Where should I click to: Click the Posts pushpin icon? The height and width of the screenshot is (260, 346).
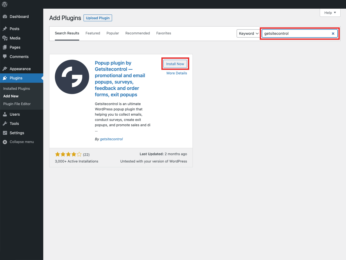point(5,29)
